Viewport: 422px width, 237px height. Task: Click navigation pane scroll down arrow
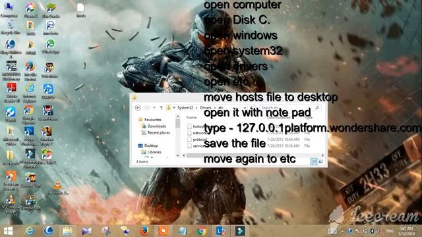click(x=177, y=155)
